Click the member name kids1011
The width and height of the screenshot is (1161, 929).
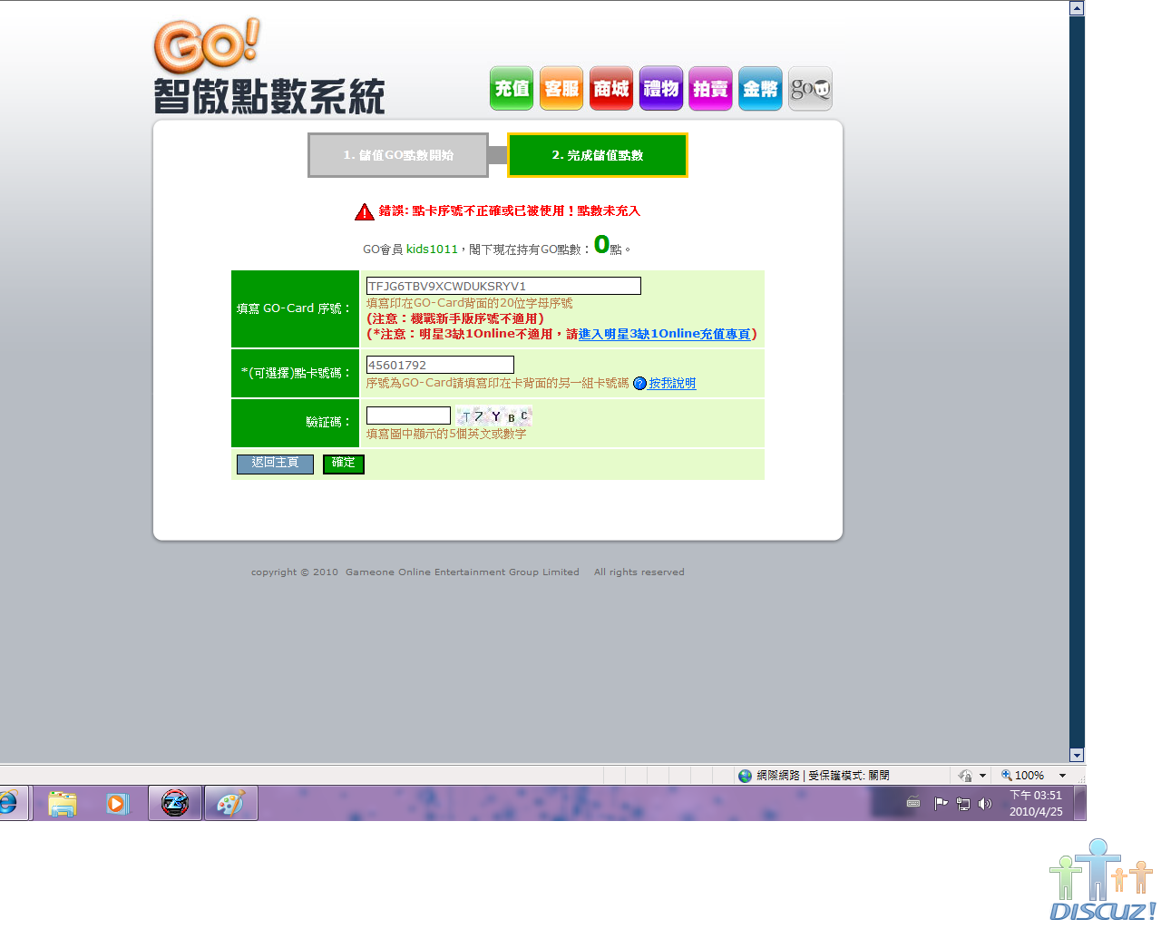click(432, 249)
